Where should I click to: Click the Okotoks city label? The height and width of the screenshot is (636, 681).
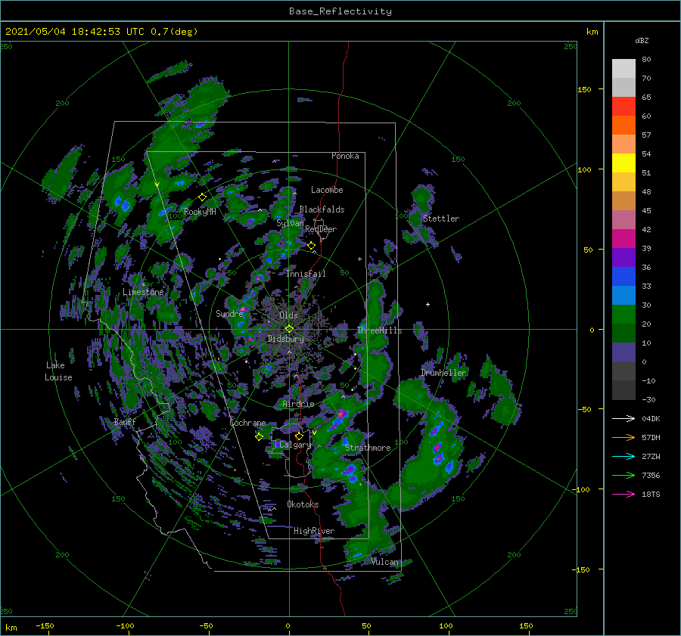(x=303, y=504)
